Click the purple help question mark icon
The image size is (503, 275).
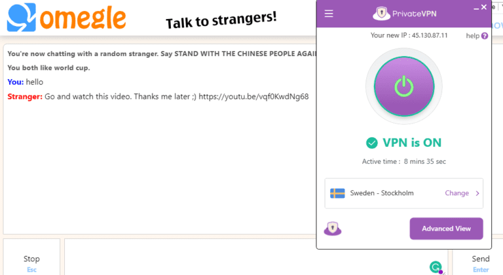(485, 36)
